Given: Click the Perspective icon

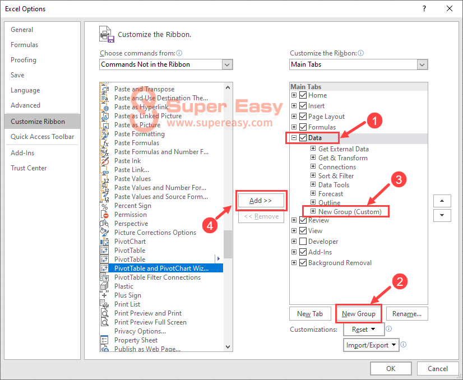Looking at the screenshot, I should pos(104,224).
